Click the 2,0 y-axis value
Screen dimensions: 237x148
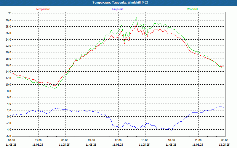tap(9, 110)
